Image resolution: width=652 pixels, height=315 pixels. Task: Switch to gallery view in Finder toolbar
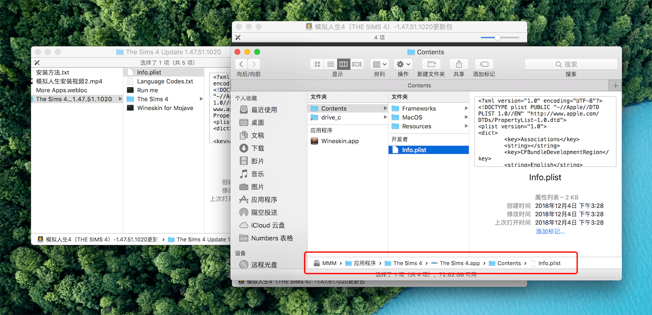pos(357,64)
